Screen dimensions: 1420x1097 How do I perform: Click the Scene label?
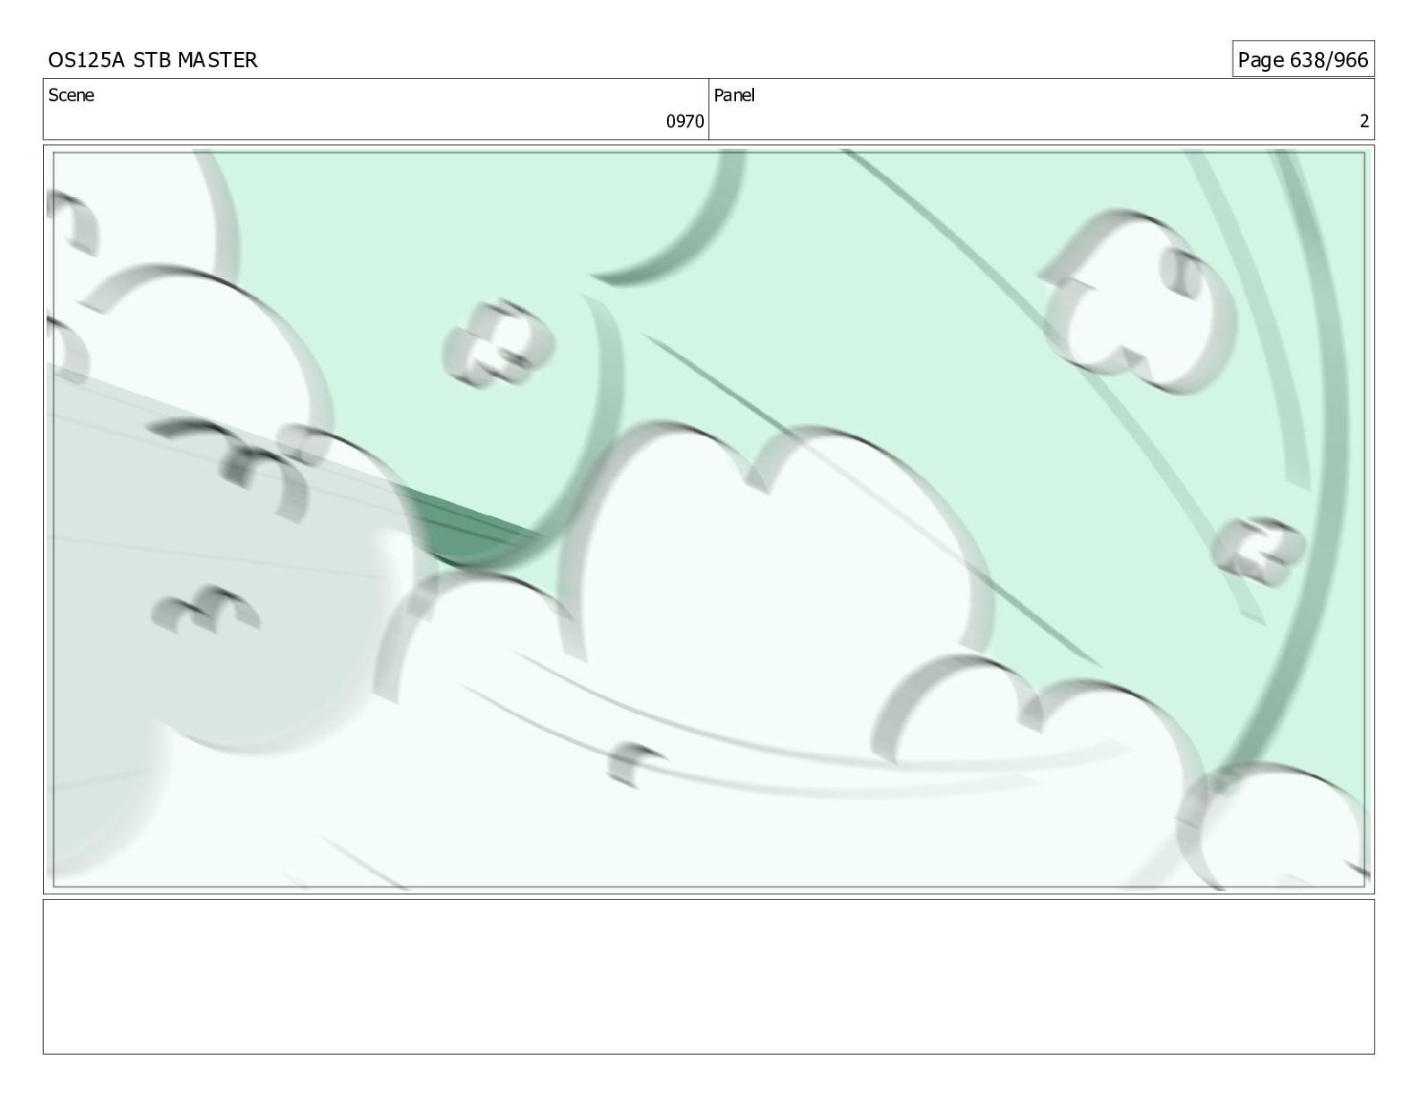(x=71, y=95)
